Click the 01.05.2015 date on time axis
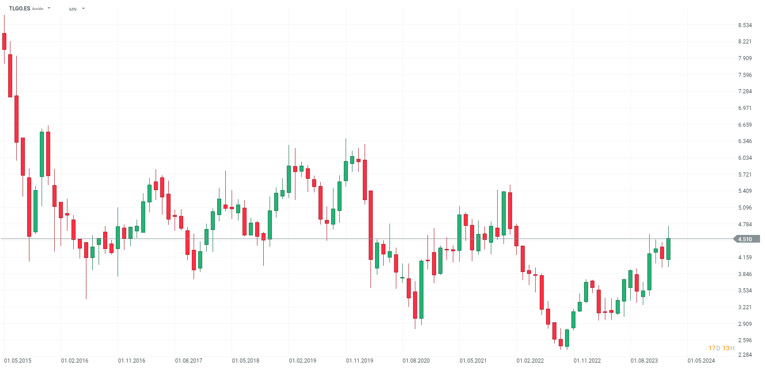This screenshot has height=368, width=765. [18, 361]
